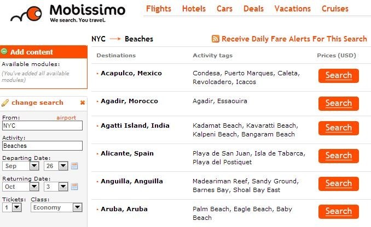The height and width of the screenshot is (227, 371).
Task: Switch to the Vacations tab
Action: 292,9
